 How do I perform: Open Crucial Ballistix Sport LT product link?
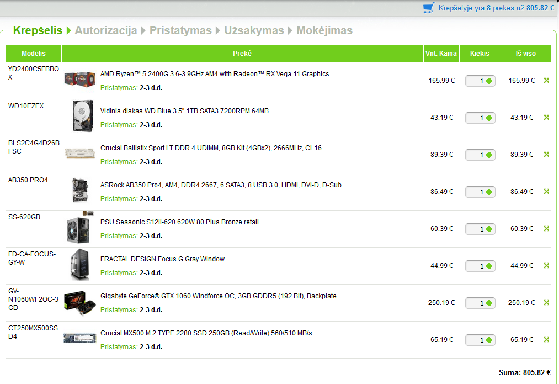tap(211, 148)
